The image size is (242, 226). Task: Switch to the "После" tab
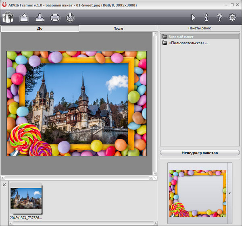point(118,29)
